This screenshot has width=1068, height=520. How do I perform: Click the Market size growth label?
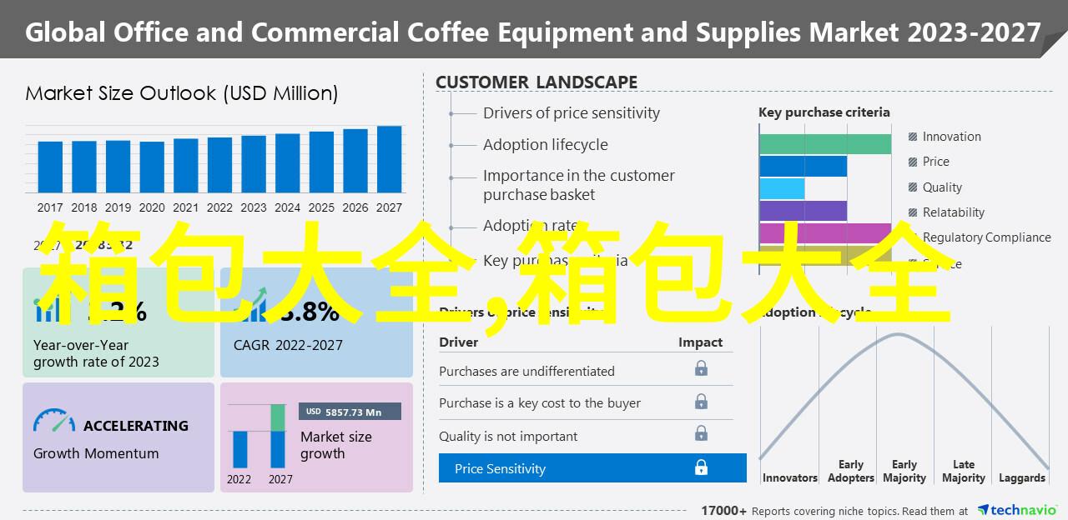336,445
